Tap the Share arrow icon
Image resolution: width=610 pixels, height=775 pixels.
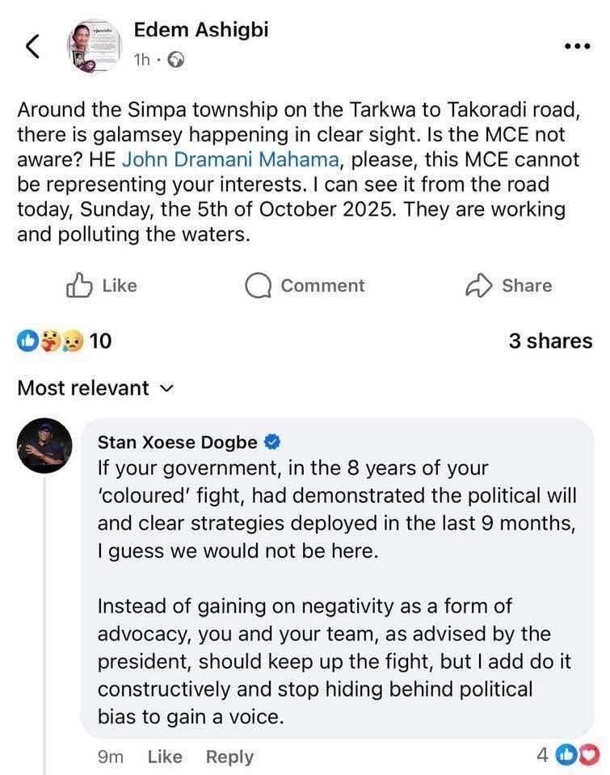pos(479,285)
